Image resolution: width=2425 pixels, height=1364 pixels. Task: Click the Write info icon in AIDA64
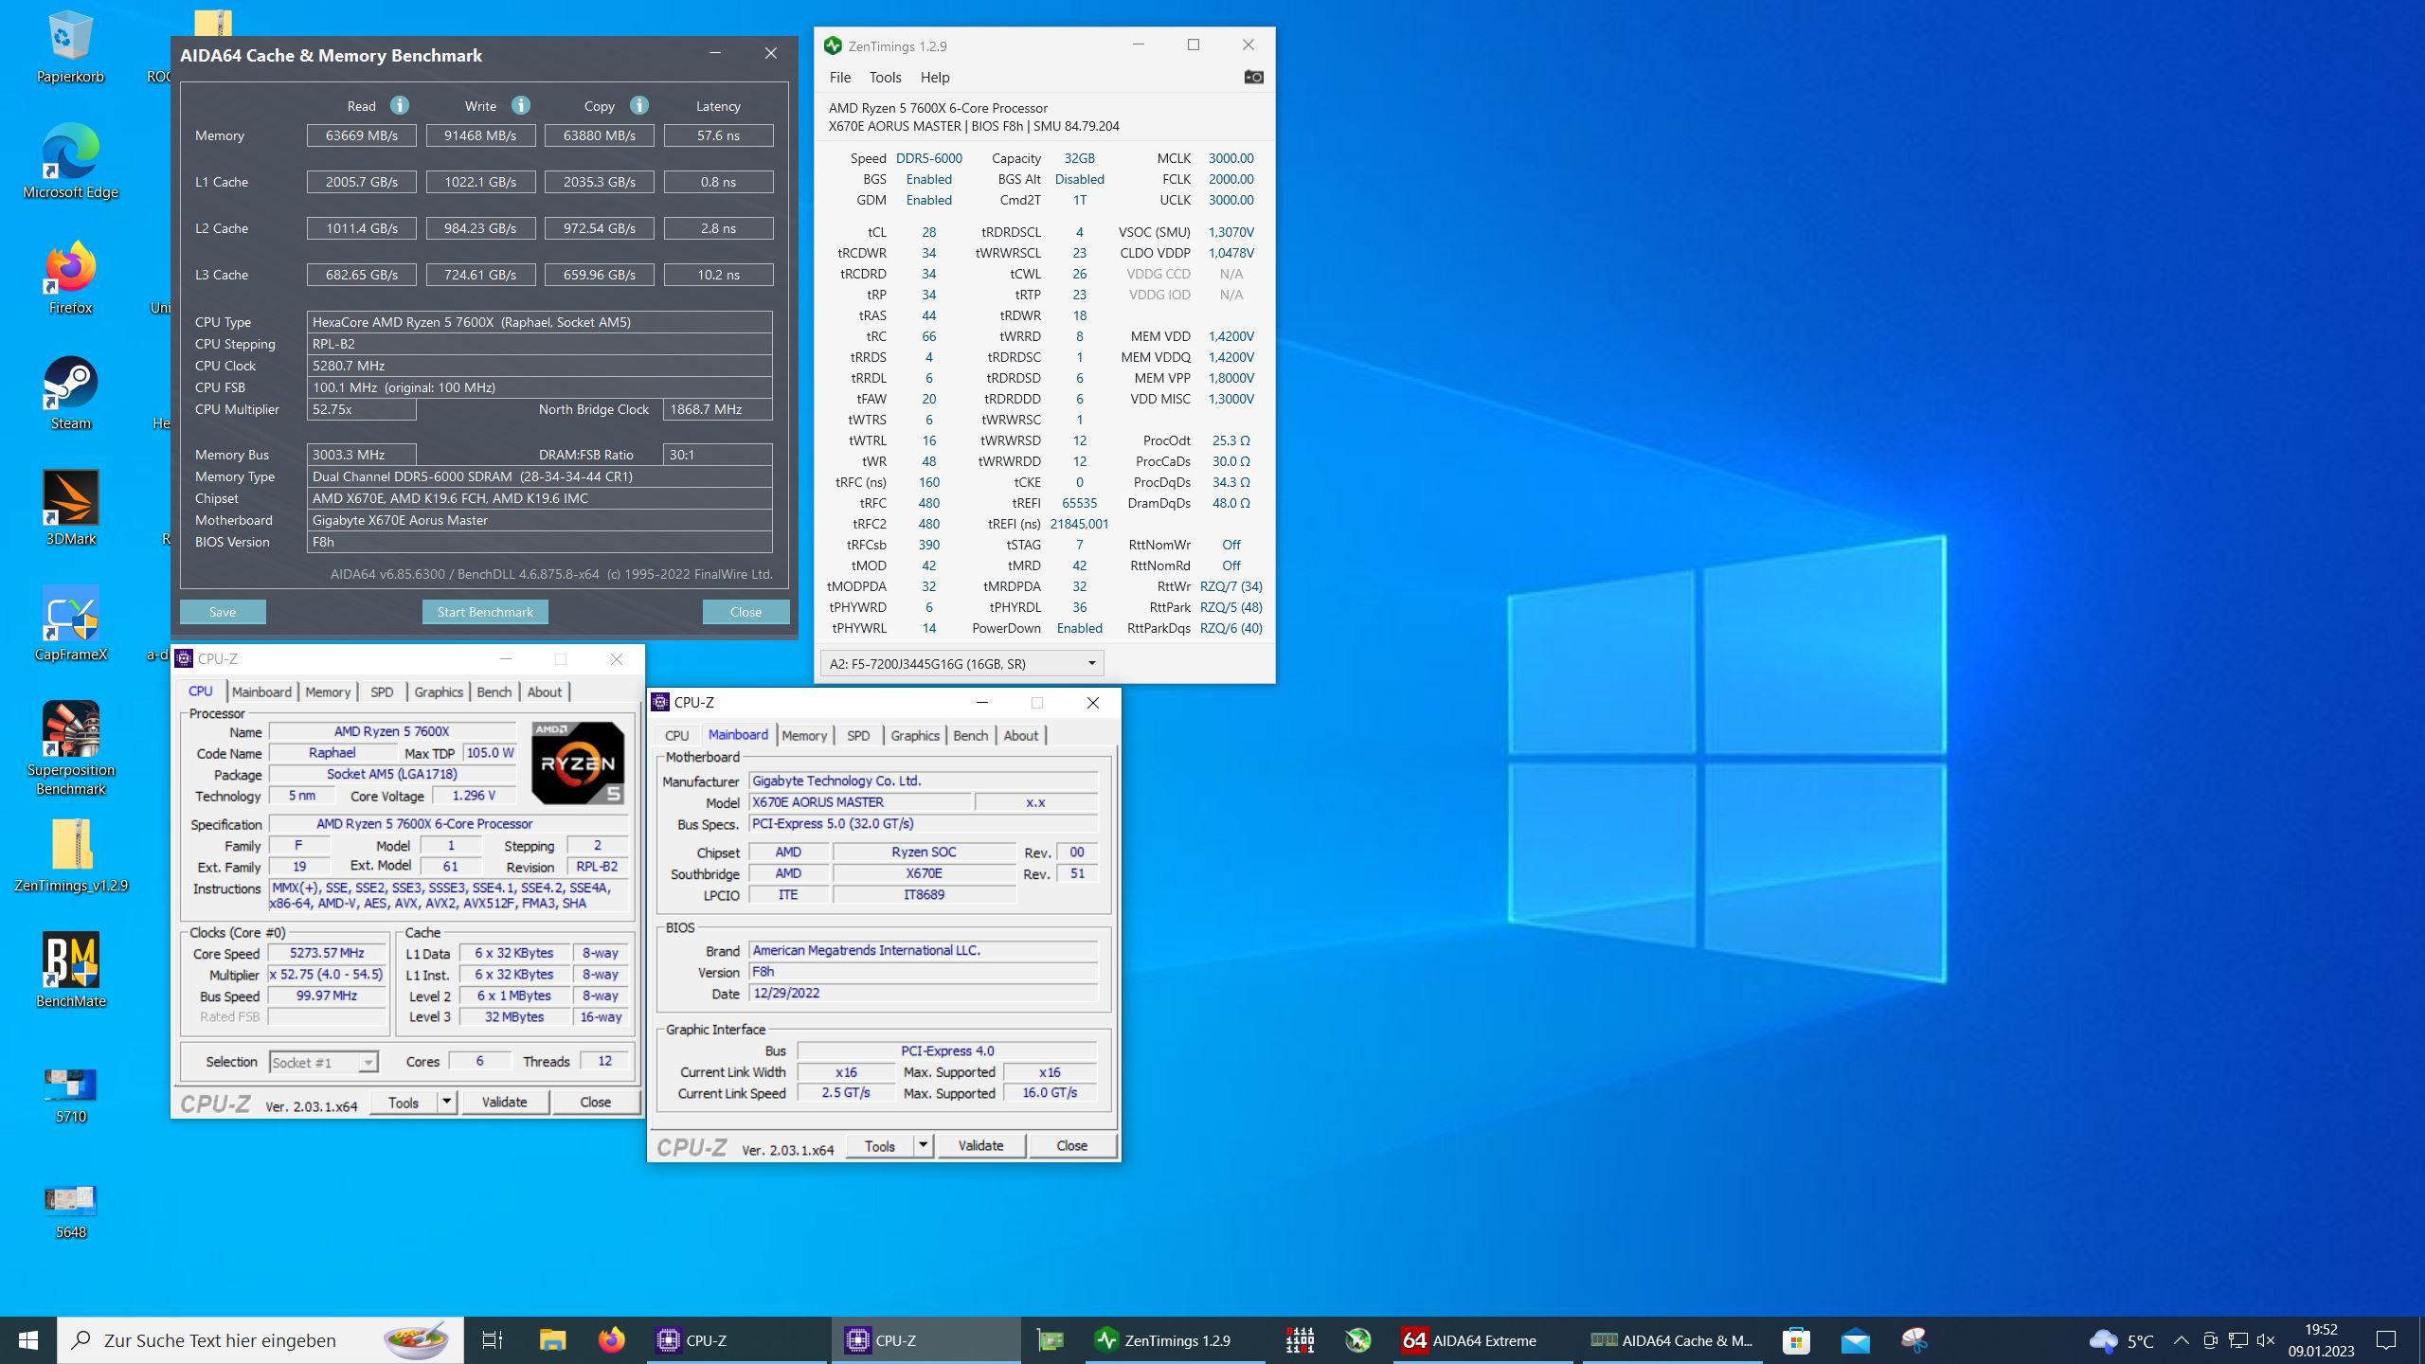click(x=520, y=105)
